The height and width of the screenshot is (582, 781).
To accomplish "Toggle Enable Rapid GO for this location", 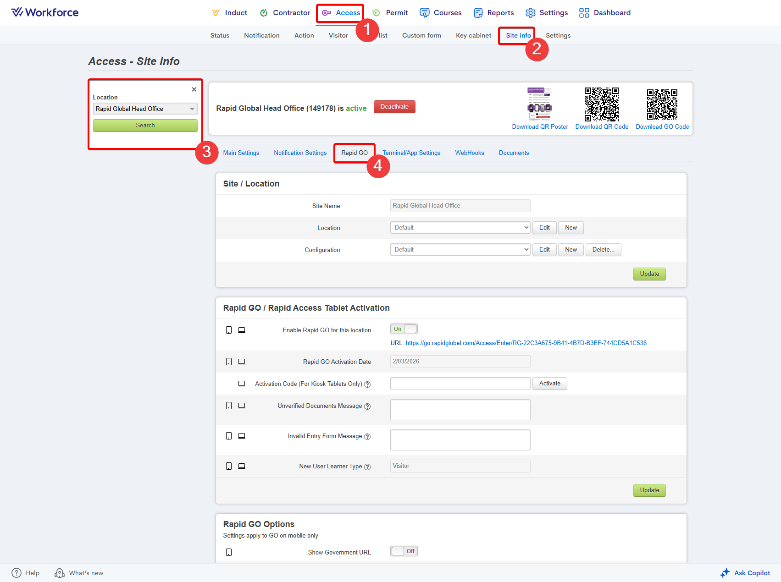I will (x=404, y=329).
